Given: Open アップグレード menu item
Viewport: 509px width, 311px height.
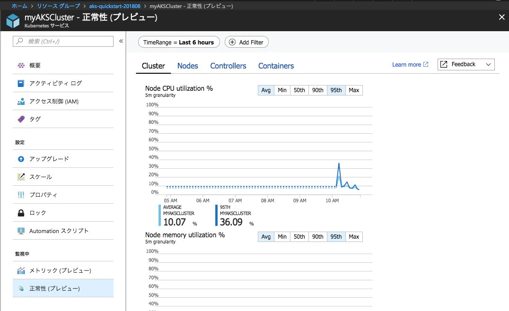Looking at the screenshot, I should (63, 159).
